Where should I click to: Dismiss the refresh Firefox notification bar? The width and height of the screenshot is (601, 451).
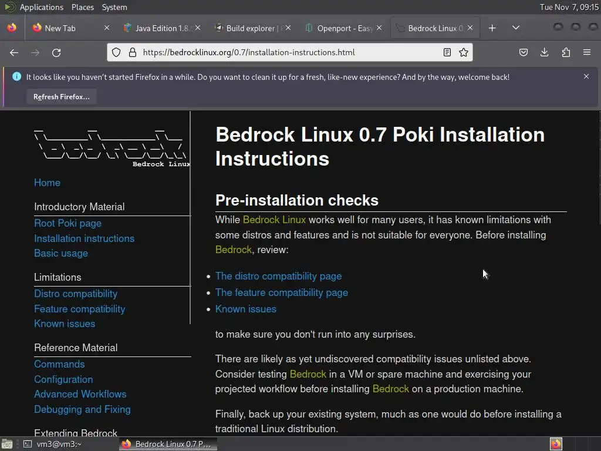point(586,77)
